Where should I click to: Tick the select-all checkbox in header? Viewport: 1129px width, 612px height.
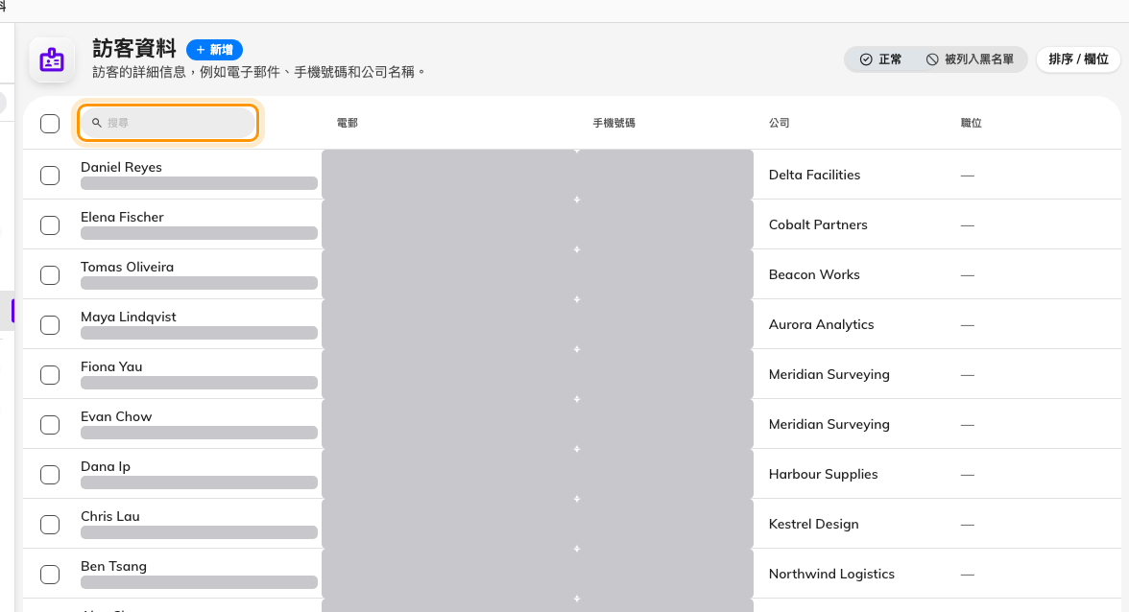click(50, 124)
